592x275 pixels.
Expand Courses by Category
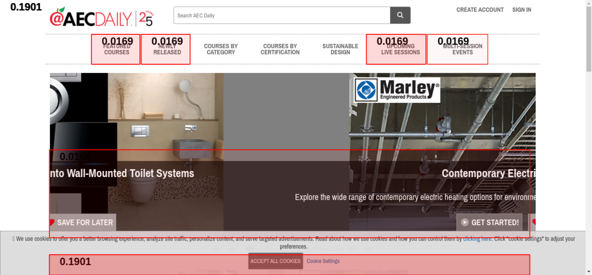(221, 49)
